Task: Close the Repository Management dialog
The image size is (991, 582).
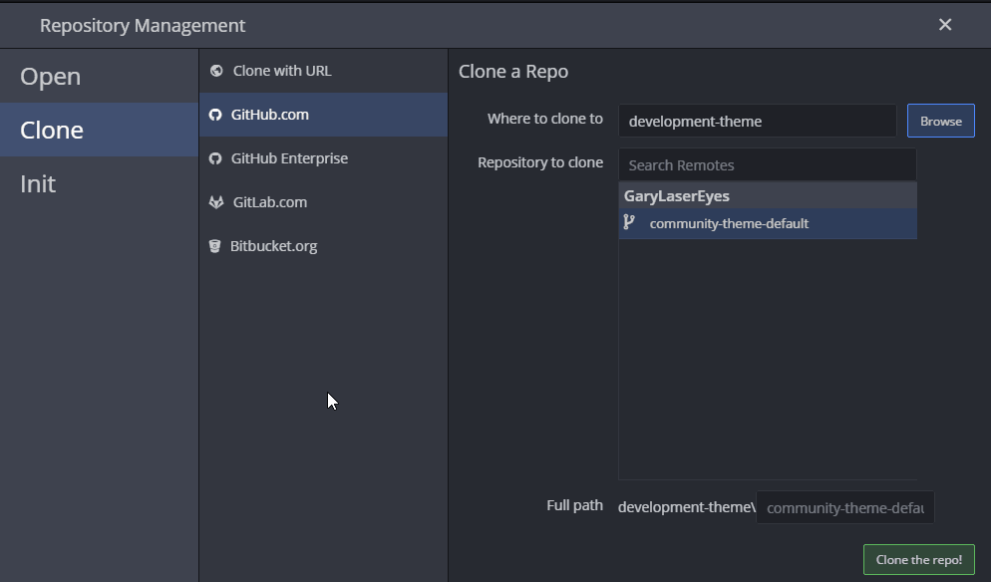Action: [x=945, y=25]
